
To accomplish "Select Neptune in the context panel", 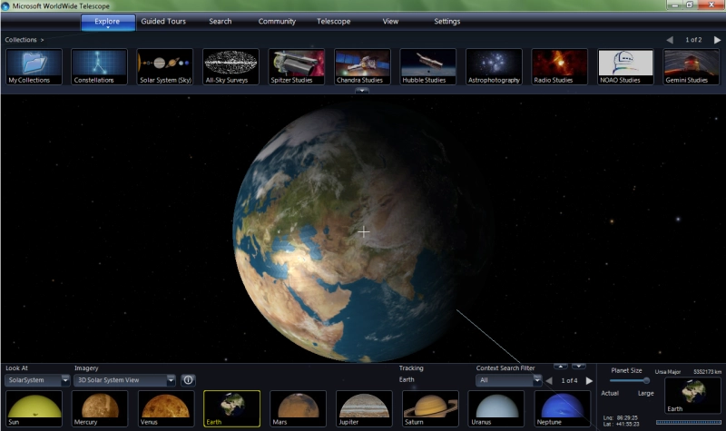I will (563, 408).
